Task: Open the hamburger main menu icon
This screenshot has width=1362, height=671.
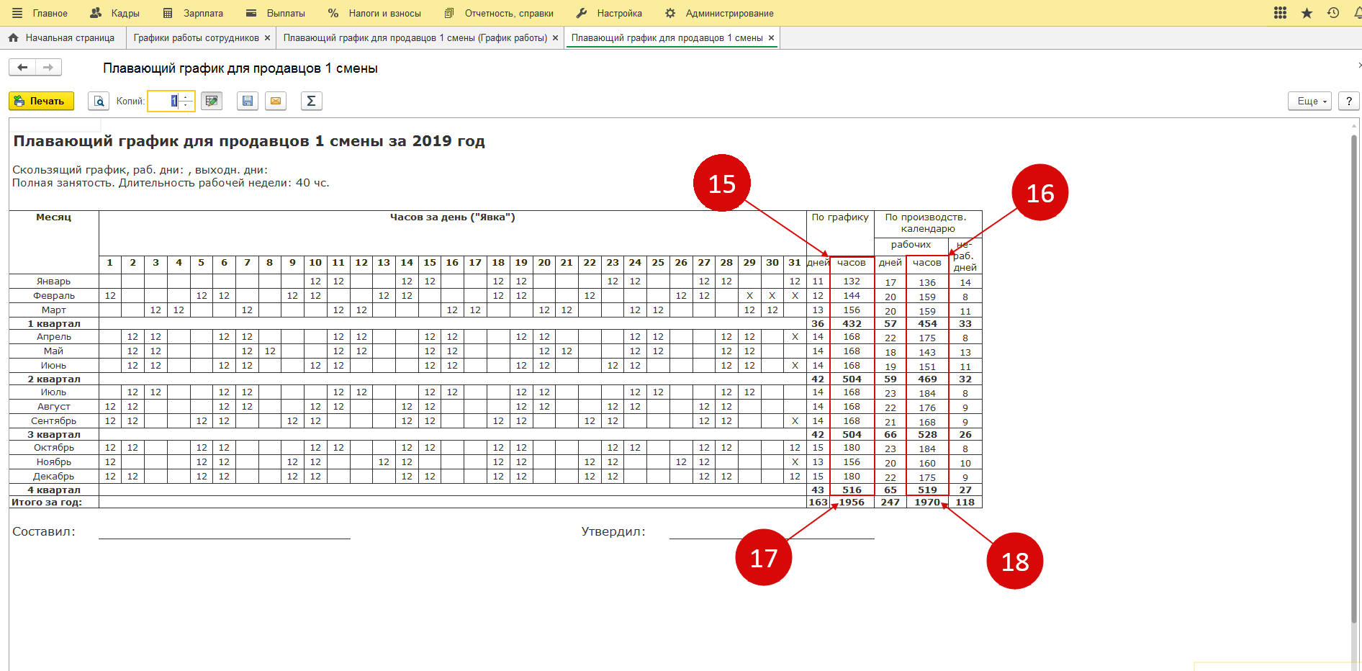Action: click(17, 13)
